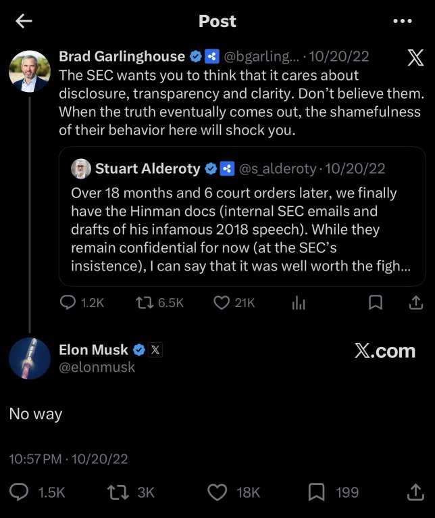Share Elon Musk's No way post
Image resolution: width=435 pixels, height=518 pixels.
(x=415, y=492)
